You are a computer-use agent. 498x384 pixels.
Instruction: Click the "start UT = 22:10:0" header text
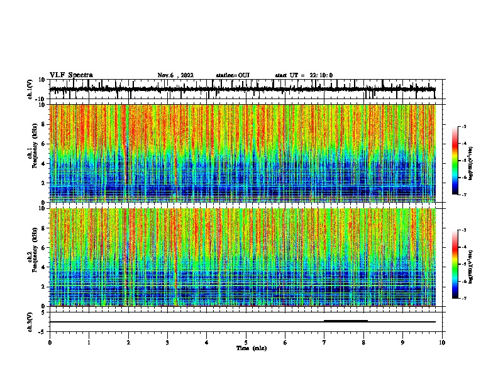pyautogui.click(x=304, y=75)
